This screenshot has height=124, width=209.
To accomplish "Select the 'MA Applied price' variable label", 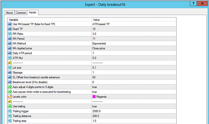I will point(22,48).
